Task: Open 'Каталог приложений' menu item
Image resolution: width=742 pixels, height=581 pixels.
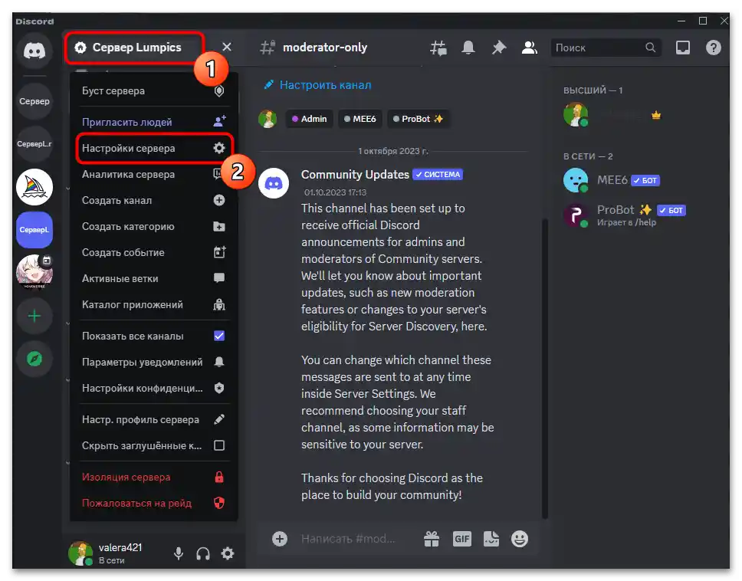Action: 153,305
